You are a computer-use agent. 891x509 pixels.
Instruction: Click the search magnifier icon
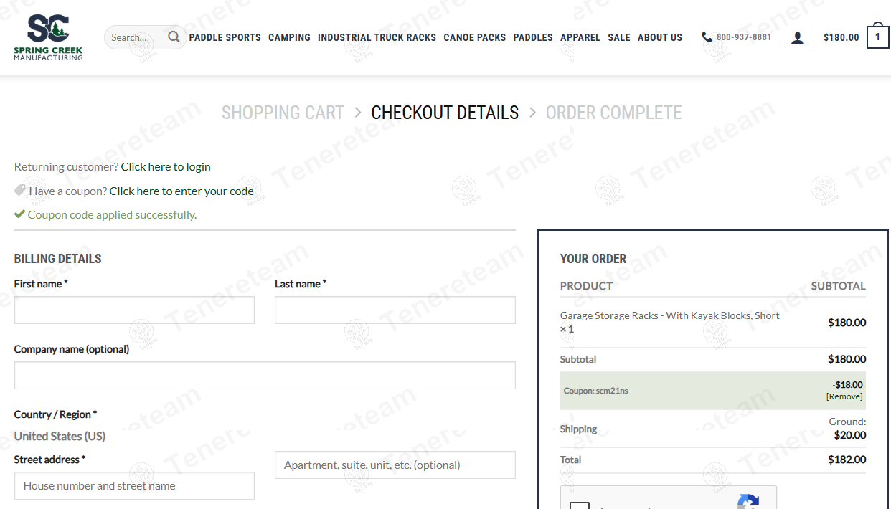(173, 37)
